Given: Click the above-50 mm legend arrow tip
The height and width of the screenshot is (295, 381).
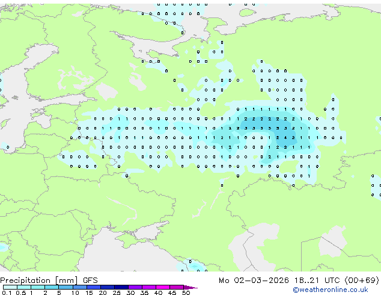Looking at the screenshot, I should click(190, 287).
